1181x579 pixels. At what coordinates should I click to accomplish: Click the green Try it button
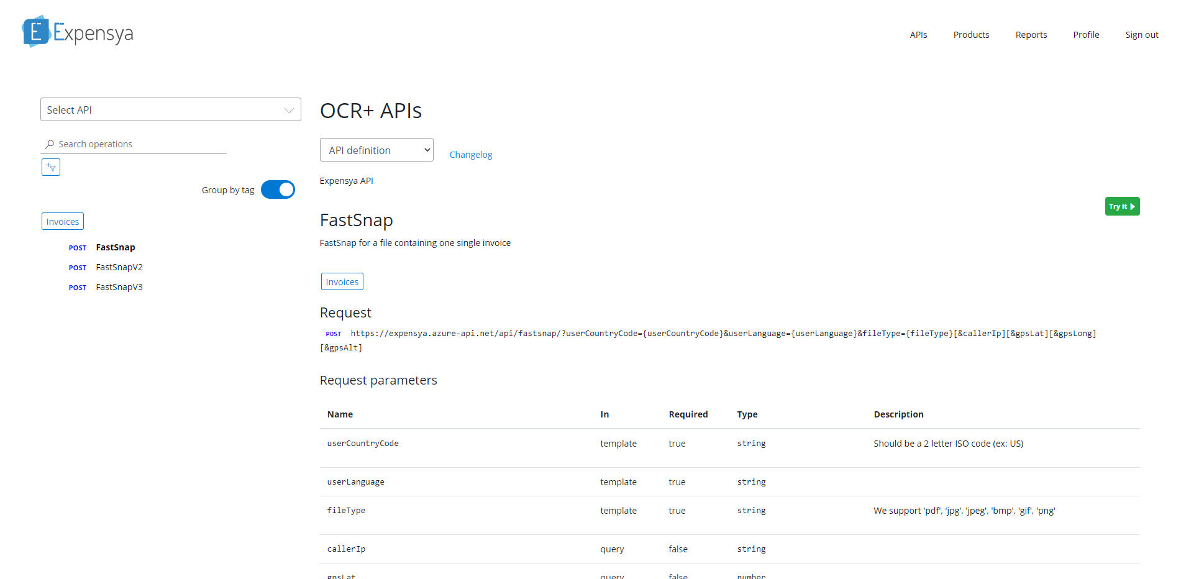pos(1122,206)
